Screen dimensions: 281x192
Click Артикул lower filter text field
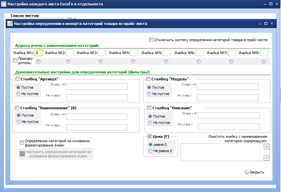click(x=97, y=98)
